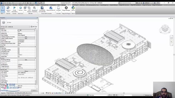The image size is (175, 98).
Task: Click Edit Type icon in Properties
Action: click(31, 27)
